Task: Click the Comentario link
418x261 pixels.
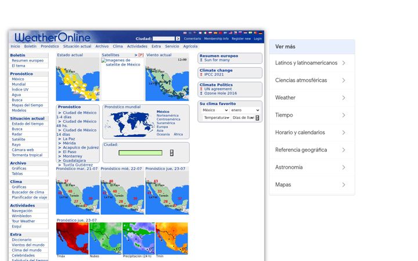Action: click(192, 39)
